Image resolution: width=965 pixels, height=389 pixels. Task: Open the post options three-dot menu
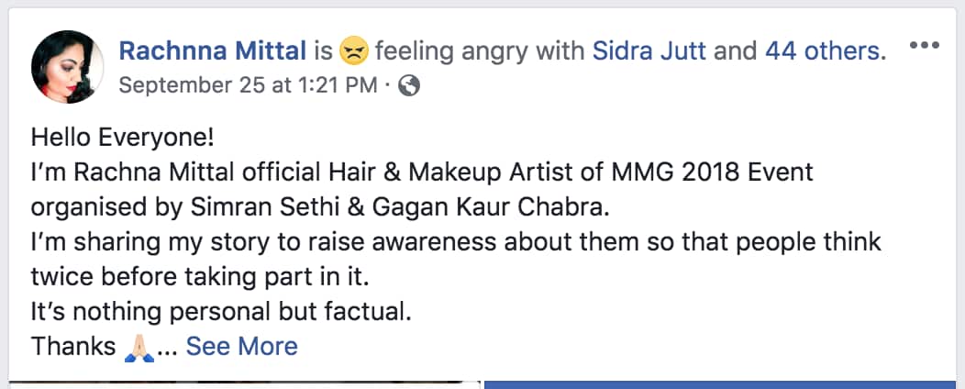pos(925,47)
